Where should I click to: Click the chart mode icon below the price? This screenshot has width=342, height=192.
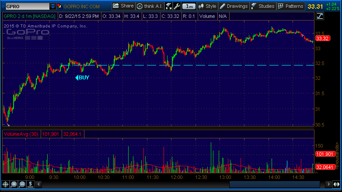tap(320, 16)
